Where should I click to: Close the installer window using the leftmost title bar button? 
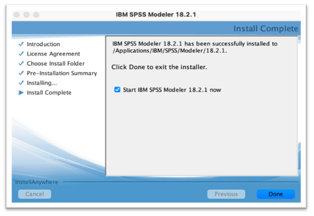coord(17,14)
